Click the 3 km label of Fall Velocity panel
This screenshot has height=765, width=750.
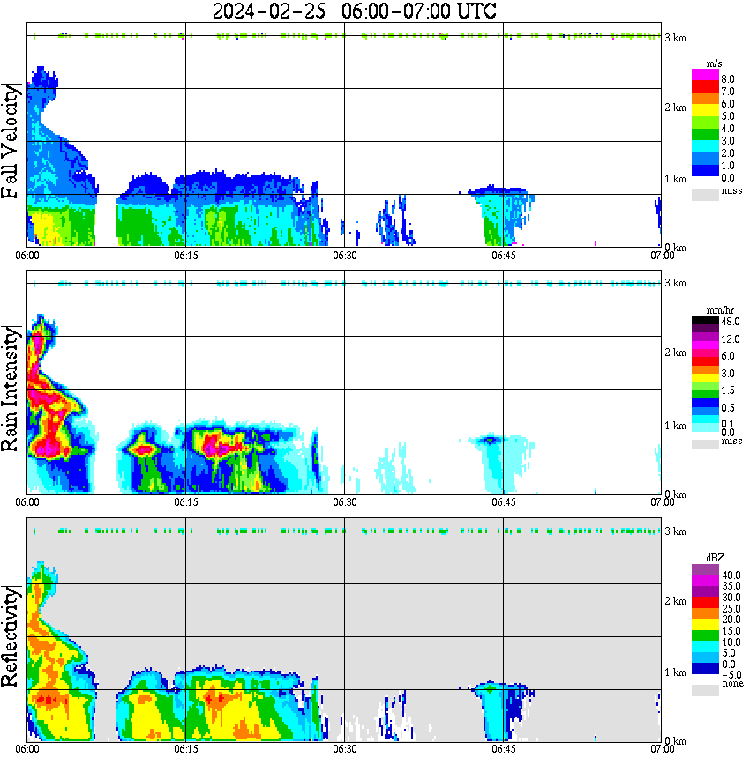[675, 38]
